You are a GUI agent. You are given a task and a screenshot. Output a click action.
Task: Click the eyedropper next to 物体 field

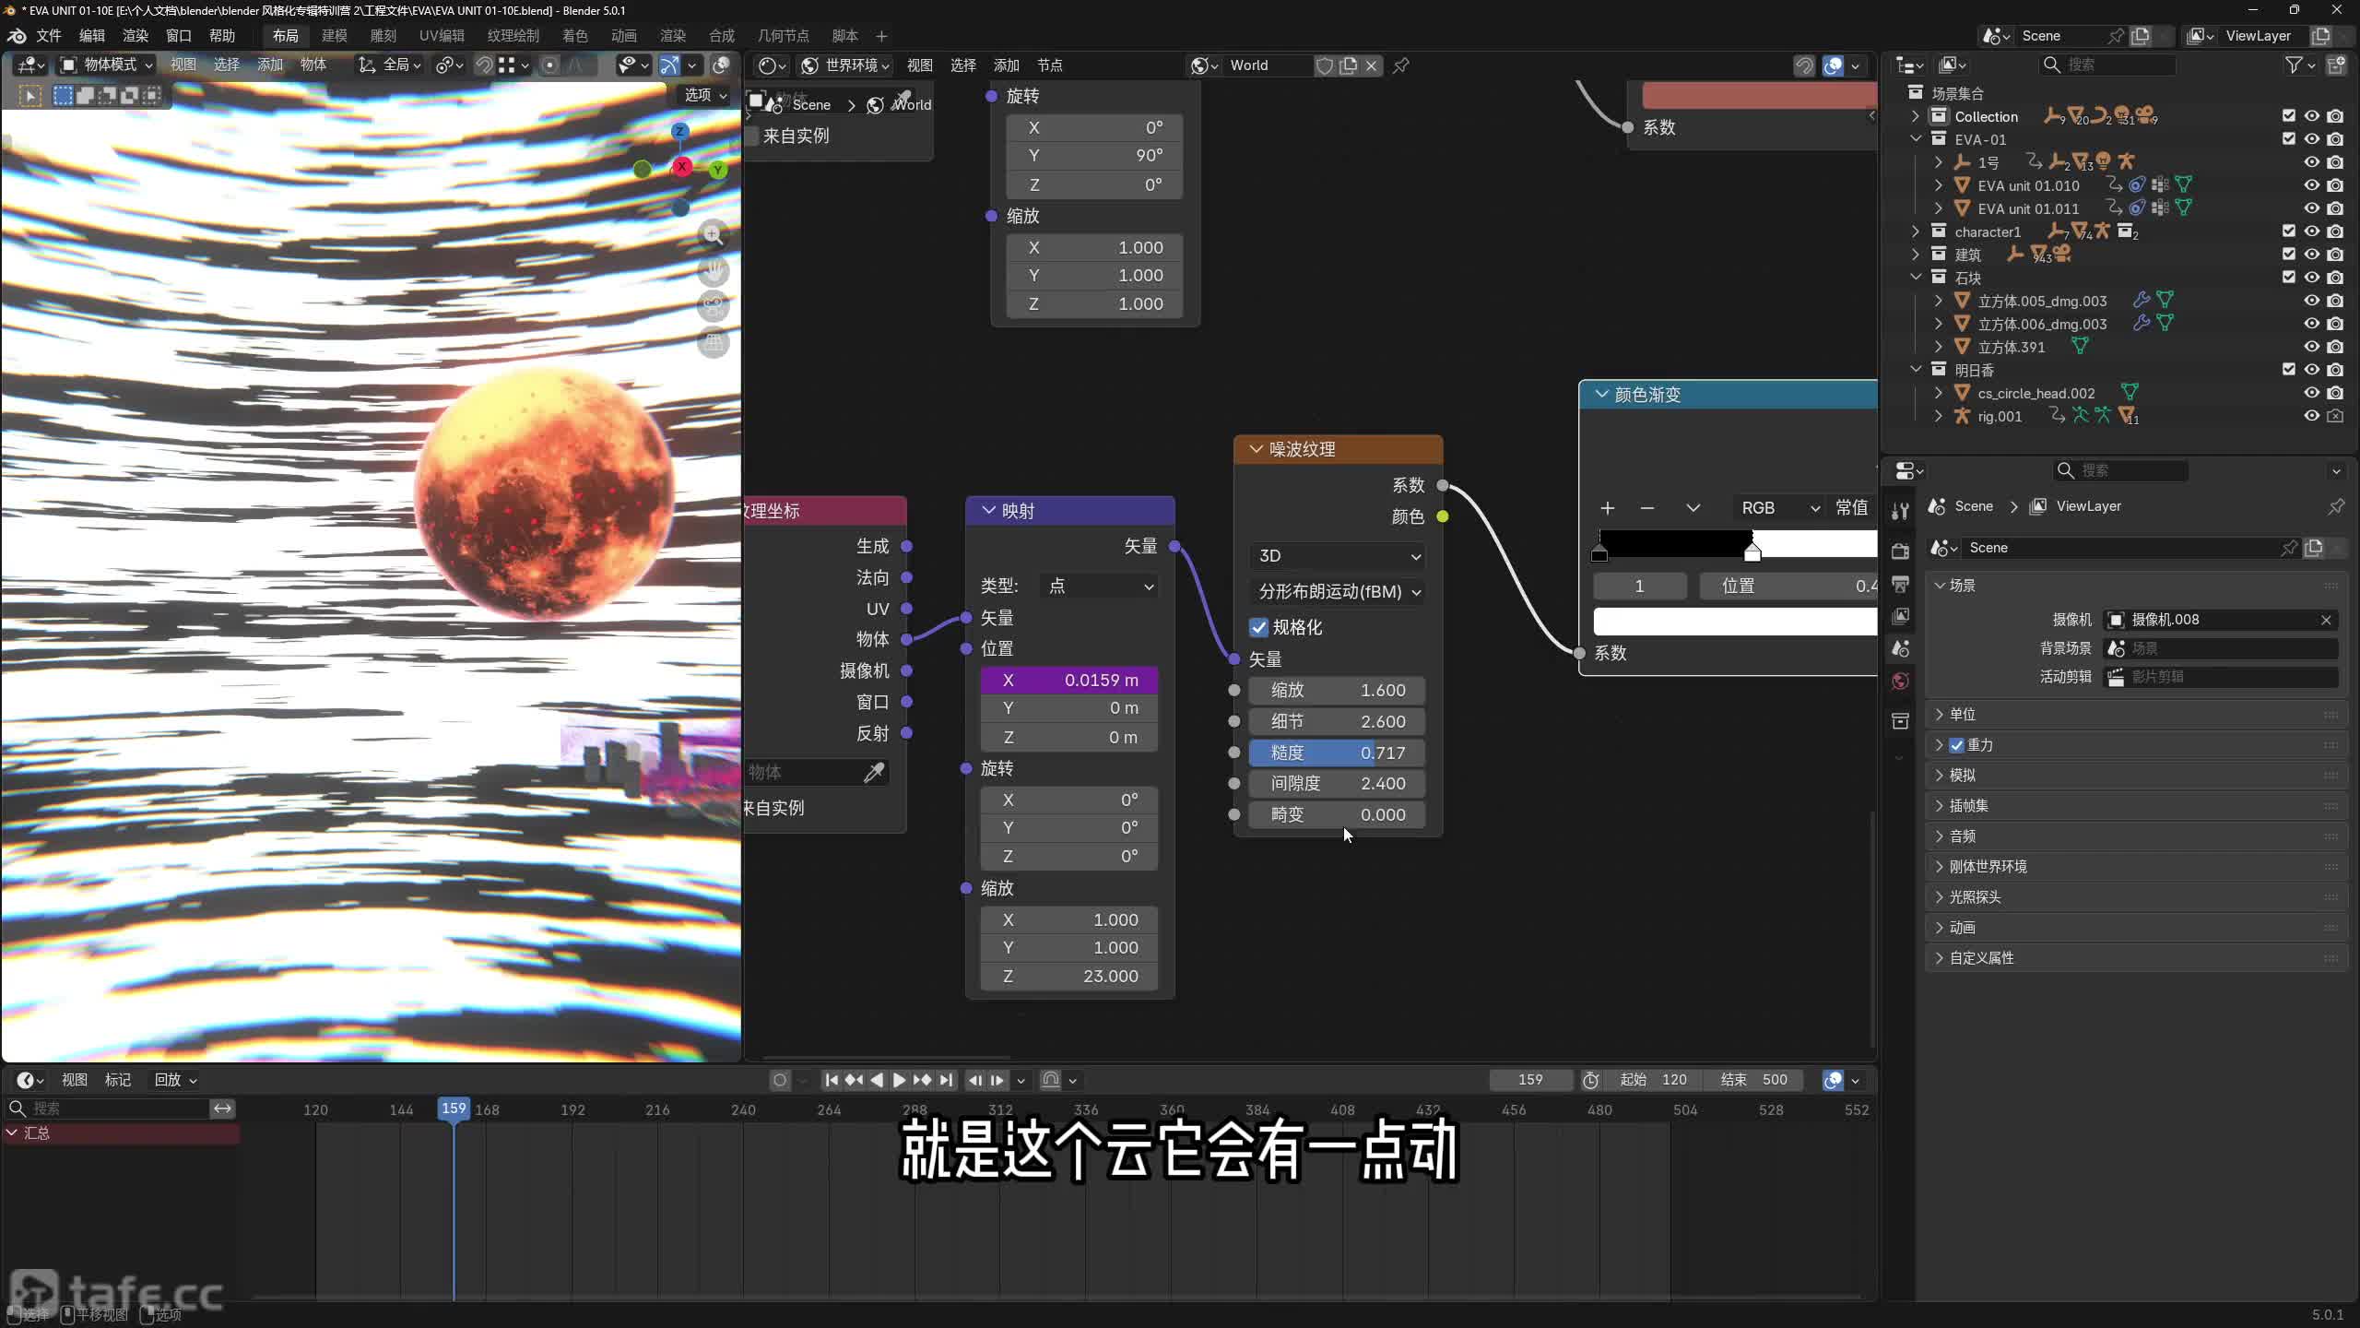(874, 772)
